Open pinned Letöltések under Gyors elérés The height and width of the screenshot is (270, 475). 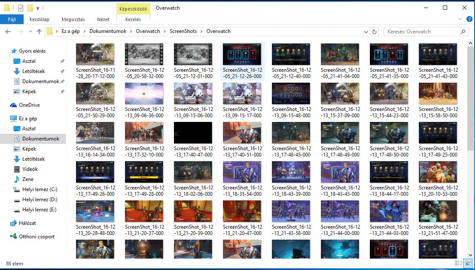33,71
